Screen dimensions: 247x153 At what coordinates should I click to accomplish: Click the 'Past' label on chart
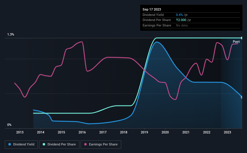(x=236, y=42)
